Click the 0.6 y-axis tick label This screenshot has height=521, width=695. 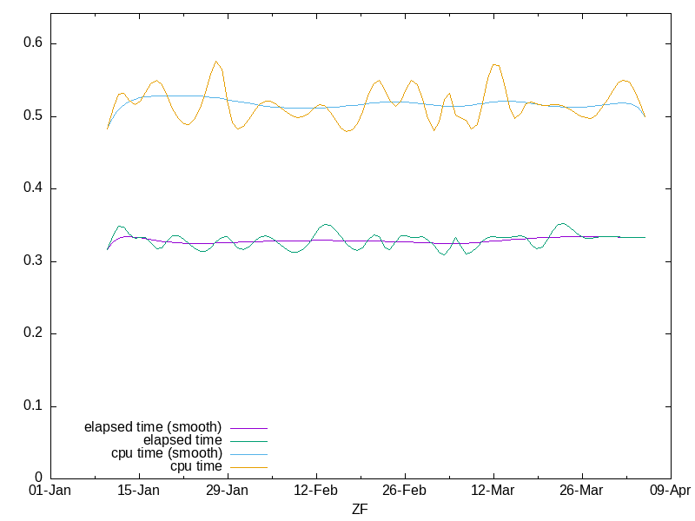33,43
